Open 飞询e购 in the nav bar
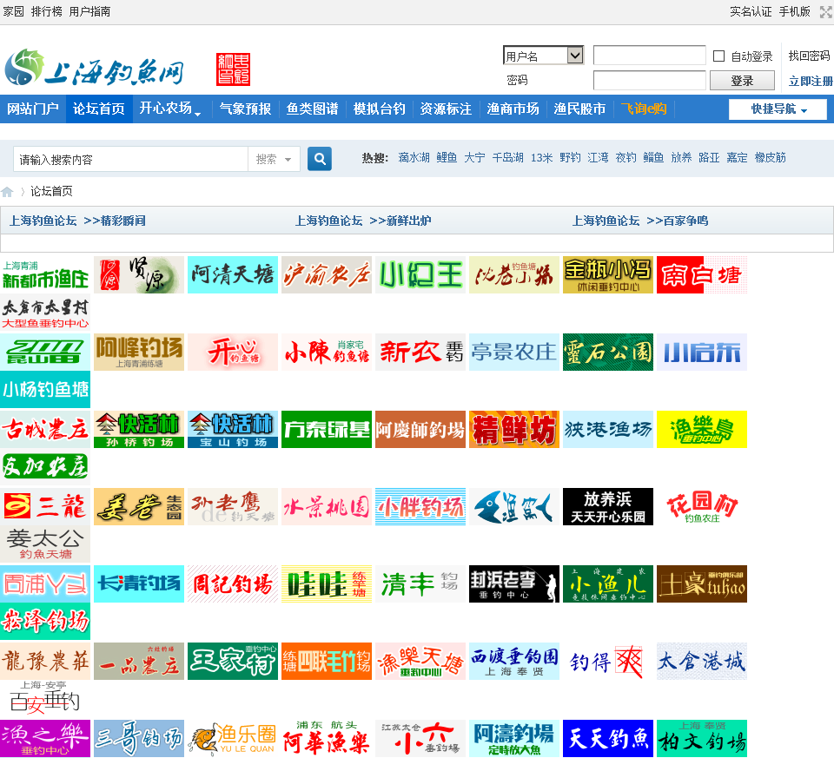This screenshot has width=834, height=758. click(x=644, y=109)
